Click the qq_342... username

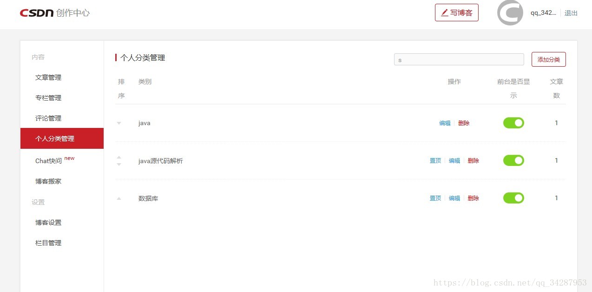pos(543,13)
